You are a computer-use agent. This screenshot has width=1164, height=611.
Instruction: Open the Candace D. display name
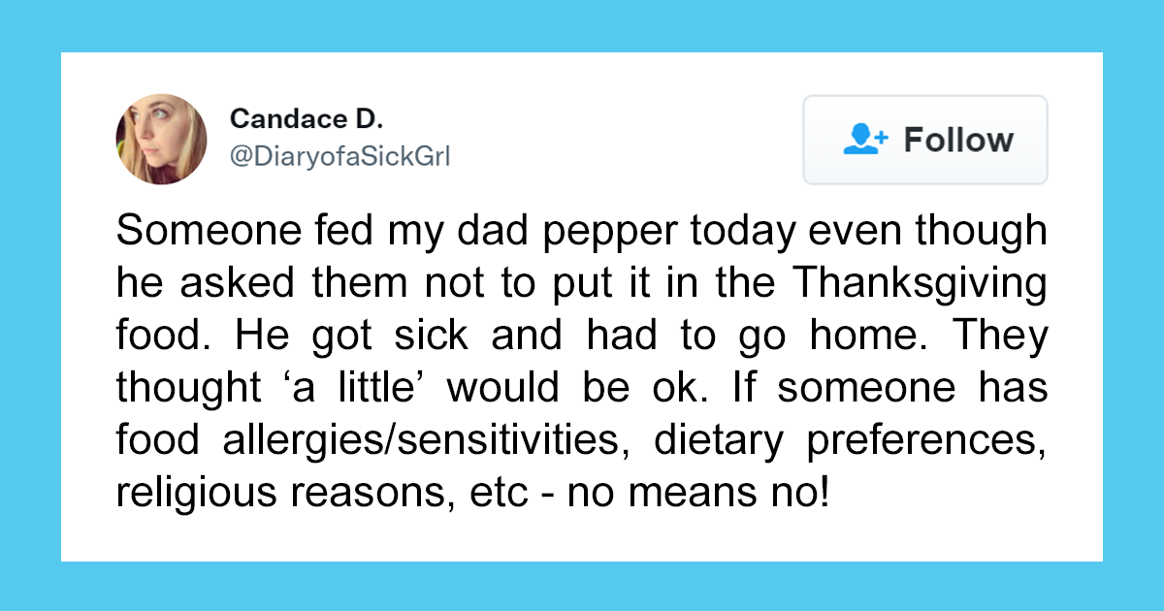307,119
